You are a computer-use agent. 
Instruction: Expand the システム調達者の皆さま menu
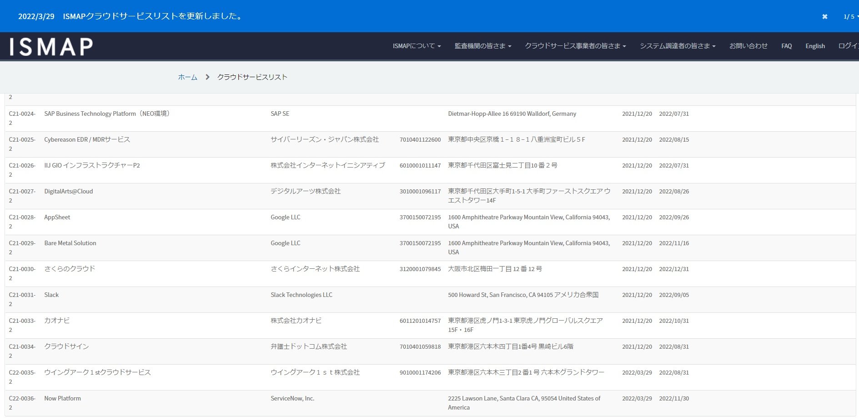pyautogui.click(x=678, y=46)
